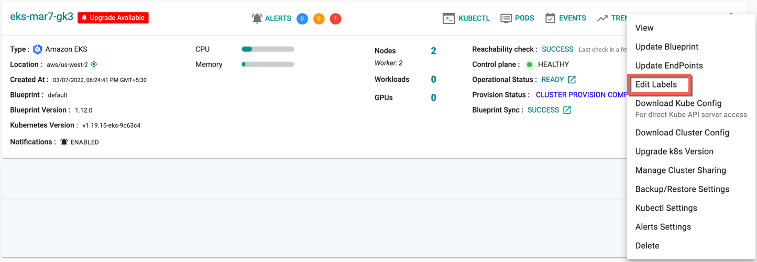
Task: Click the green HEALTHY status dot
Action: pos(530,64)
